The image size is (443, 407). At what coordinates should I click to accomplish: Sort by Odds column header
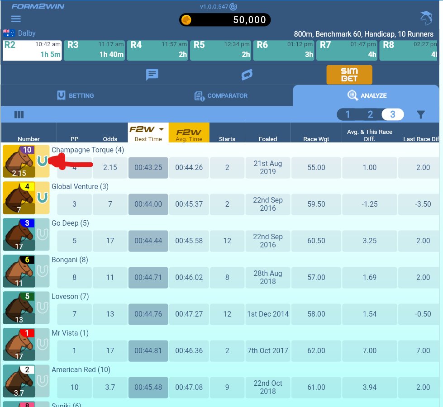(110, 139)
